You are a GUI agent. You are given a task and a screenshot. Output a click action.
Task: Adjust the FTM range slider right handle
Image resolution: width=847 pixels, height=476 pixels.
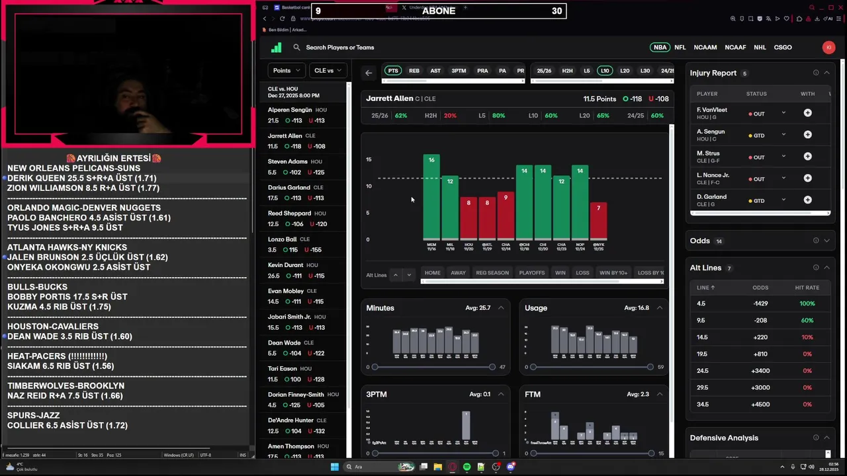[651, 454]
